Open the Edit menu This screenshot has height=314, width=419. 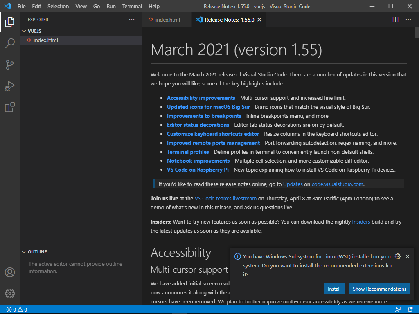pyautogui.click(x=36, y=6)
